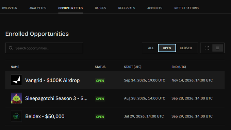Open Beldex - $50,000 entry
The height and width of the screenshot is (130, 231).
45,116
